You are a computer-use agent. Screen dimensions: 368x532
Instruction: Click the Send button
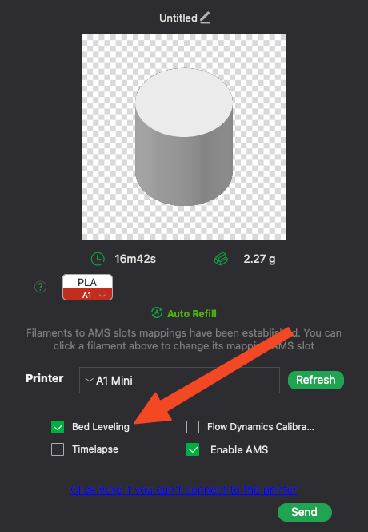(x=304, y=512)
